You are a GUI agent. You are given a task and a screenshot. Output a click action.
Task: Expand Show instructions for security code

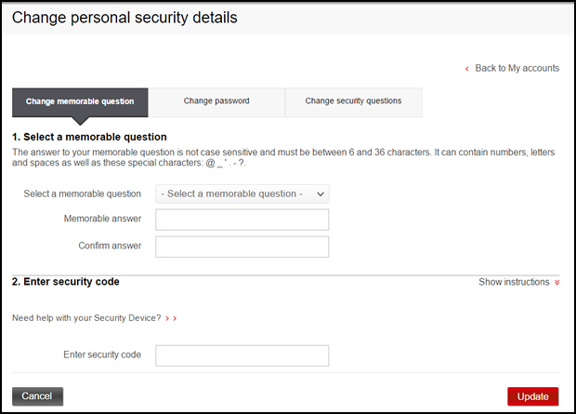(514, 282)
